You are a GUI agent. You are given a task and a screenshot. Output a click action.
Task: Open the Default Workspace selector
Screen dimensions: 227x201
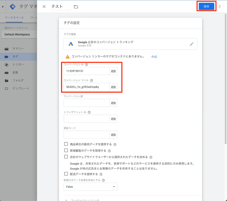(x=19, y=34)
